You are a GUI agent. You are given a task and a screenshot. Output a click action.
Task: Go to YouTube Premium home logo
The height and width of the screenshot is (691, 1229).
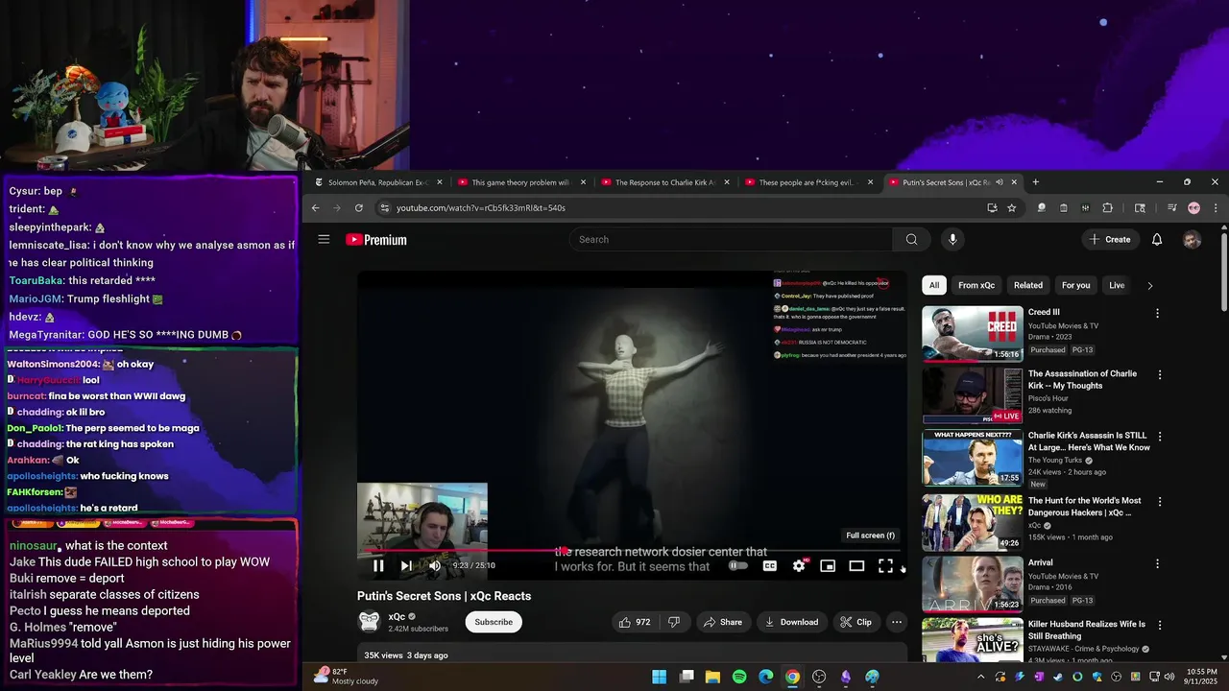(376, 240)
